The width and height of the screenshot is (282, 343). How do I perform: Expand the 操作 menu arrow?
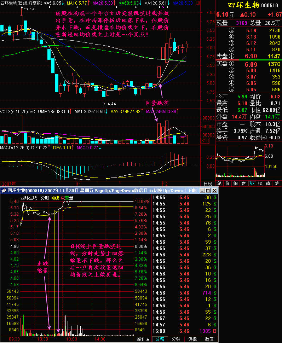click(x=143, y=339)
